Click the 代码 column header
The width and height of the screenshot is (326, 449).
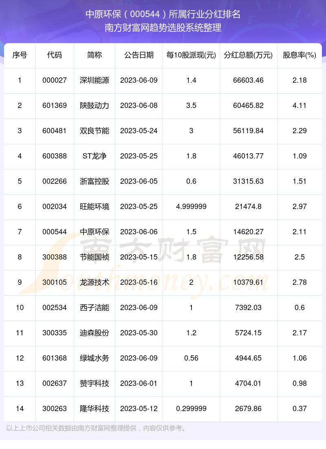55,55
